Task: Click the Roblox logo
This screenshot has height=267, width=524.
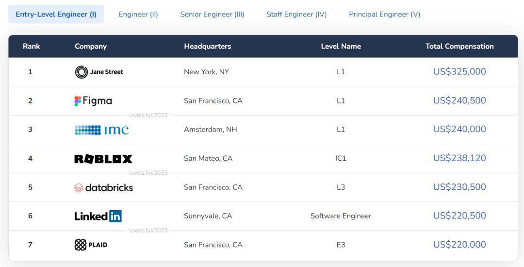Action: point(103,159)
